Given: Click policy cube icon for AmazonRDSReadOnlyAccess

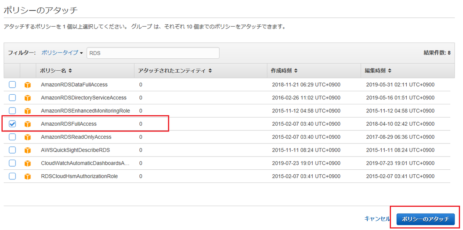Looking at the screenshot, I should pos(27,137).
